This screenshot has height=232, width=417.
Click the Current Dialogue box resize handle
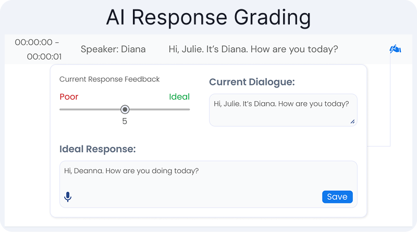click(x=352, y=121)
